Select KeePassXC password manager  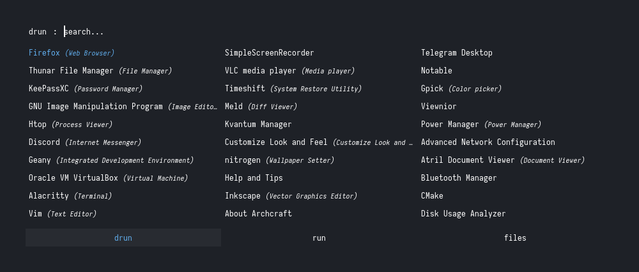point(86,89)
